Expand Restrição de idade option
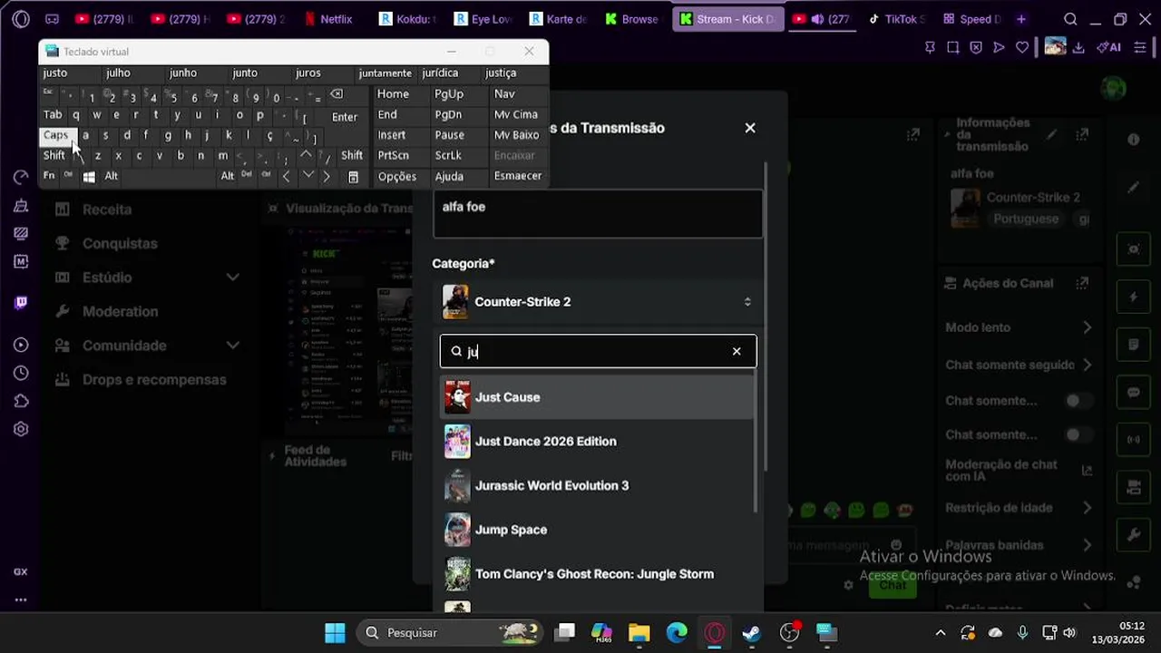 point(1019,508)
